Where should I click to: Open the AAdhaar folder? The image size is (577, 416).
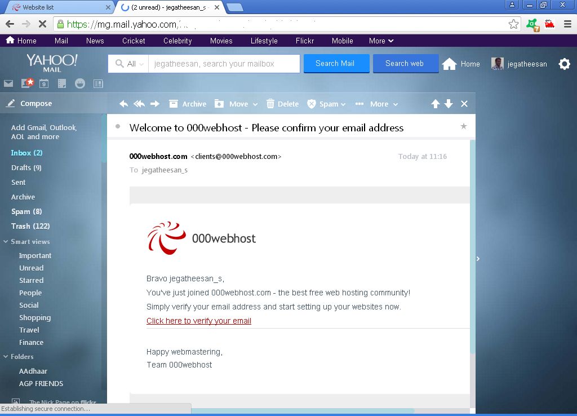pyautogui.click(x=33, y=371)
